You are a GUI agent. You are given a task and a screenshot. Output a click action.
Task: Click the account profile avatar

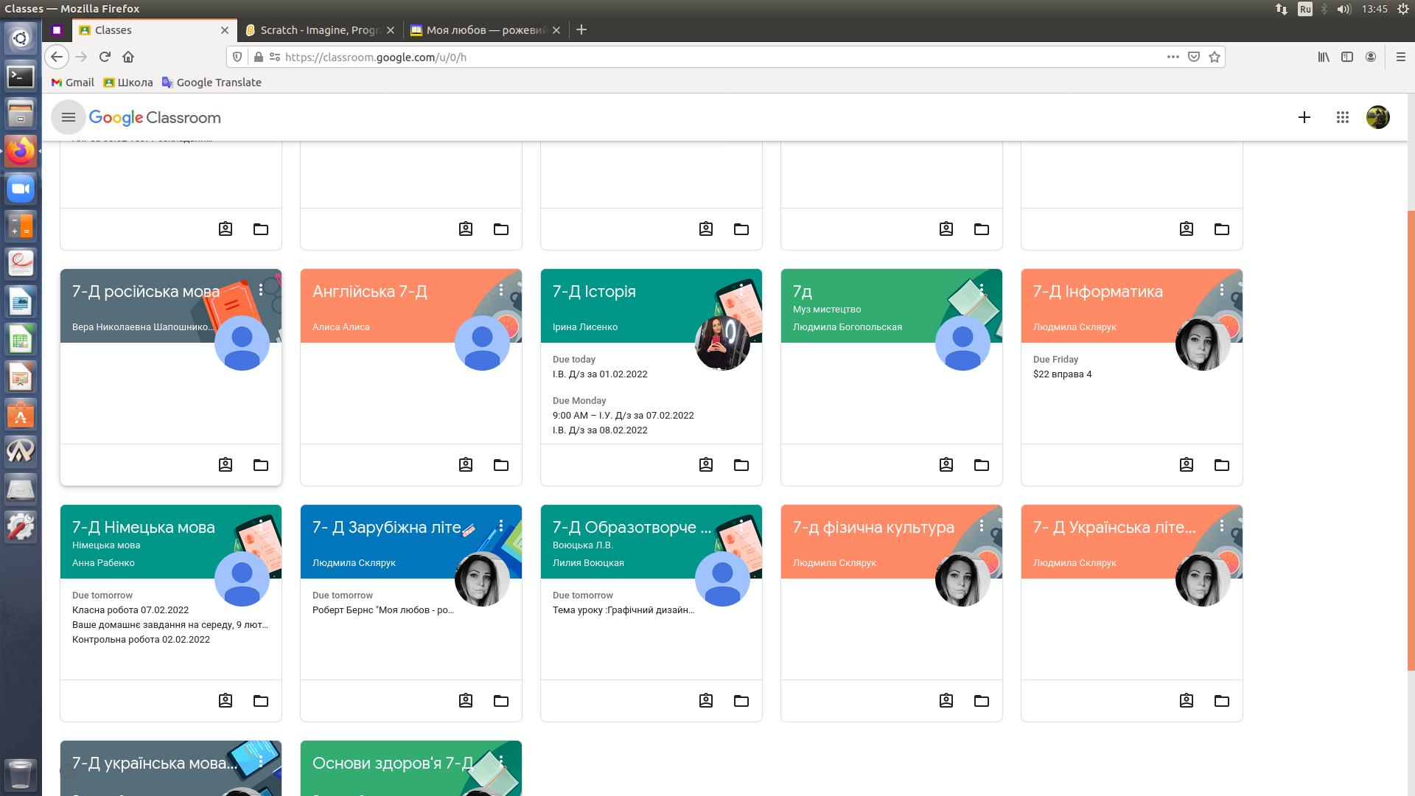[1377, 117]
